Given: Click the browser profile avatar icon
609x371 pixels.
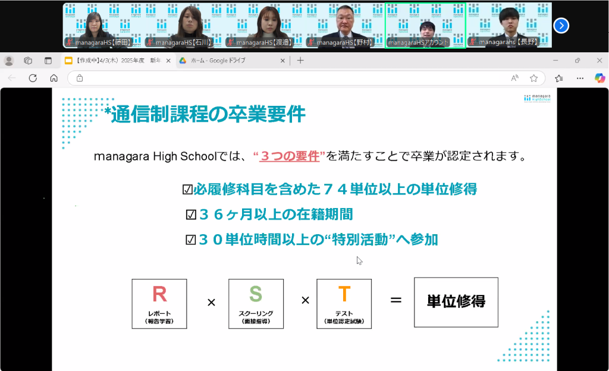Looking at the screenshot, I should 9,61.
